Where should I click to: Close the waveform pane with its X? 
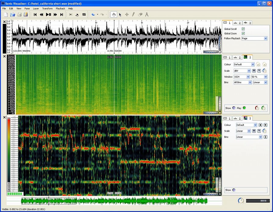(x=5, y=22)
